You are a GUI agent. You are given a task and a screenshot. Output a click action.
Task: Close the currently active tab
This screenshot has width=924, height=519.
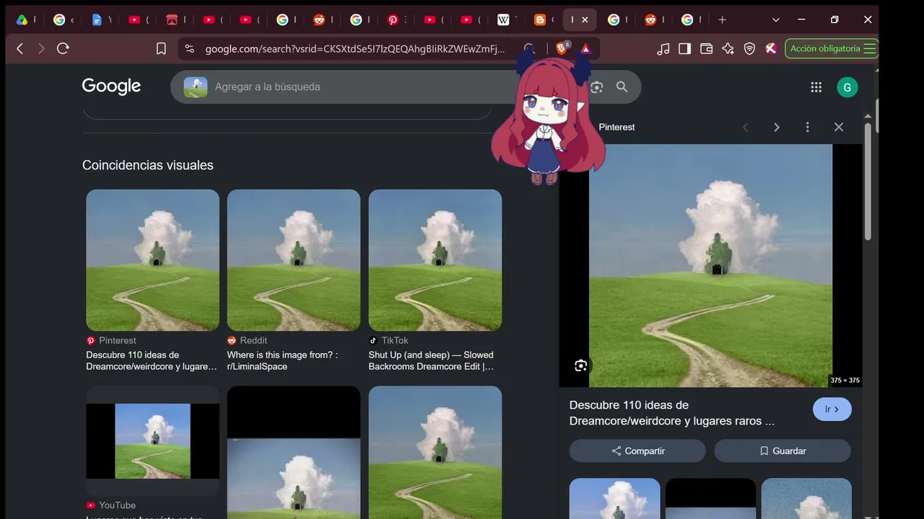click(585, 19)
